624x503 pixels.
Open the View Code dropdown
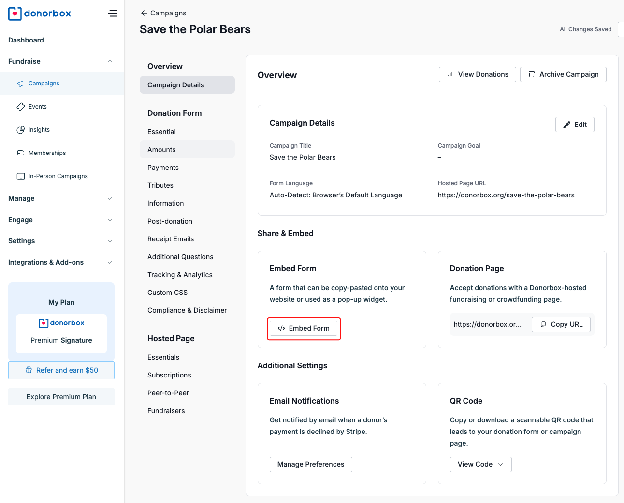pos(480,464)
